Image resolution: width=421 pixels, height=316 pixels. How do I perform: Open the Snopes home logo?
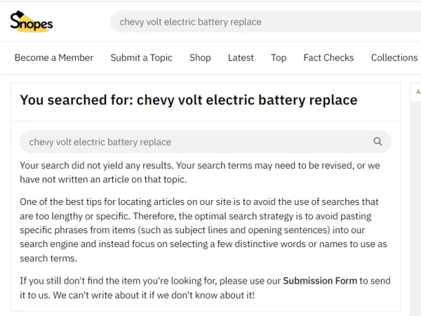[x=32, y=22]
